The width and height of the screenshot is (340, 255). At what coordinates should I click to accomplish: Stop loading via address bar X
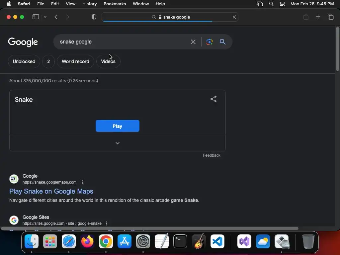(234, 17)
